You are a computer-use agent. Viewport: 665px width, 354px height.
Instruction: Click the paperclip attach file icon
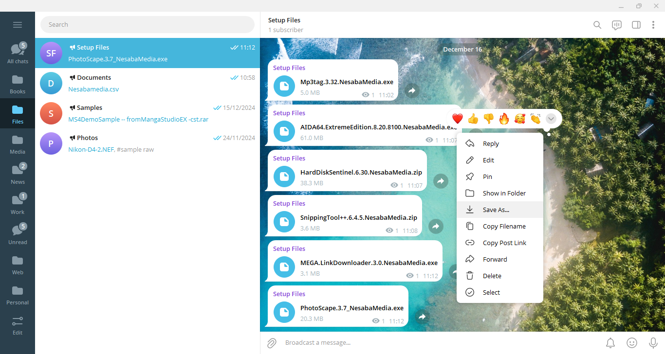[272, 343]
